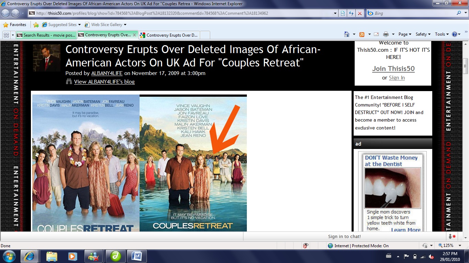469x263 pixels.
Task: Open View ALBANY4LIFE's blog link
Action: click(x=104, y=82)
